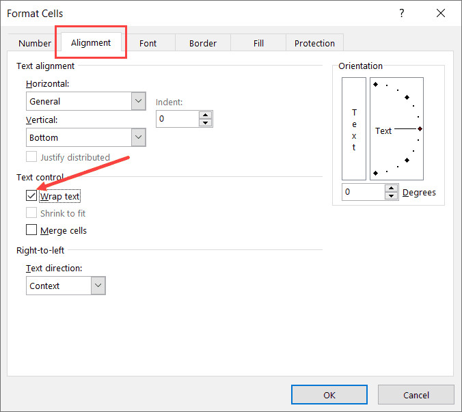Close the Format Cells dialog
462x412 pixels.
[438, 14]
